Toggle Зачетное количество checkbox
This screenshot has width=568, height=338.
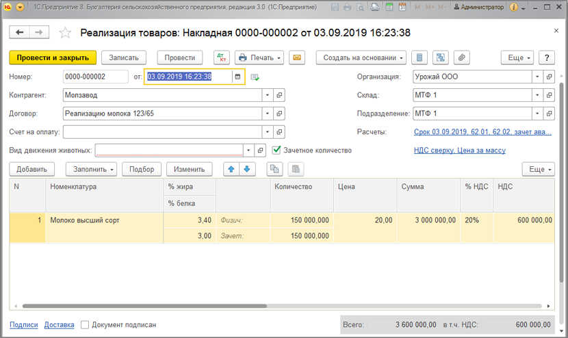(x=276, y=150)
